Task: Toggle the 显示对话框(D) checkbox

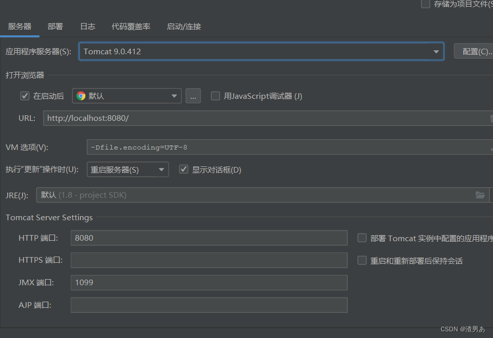Action: tap(183, 170)
